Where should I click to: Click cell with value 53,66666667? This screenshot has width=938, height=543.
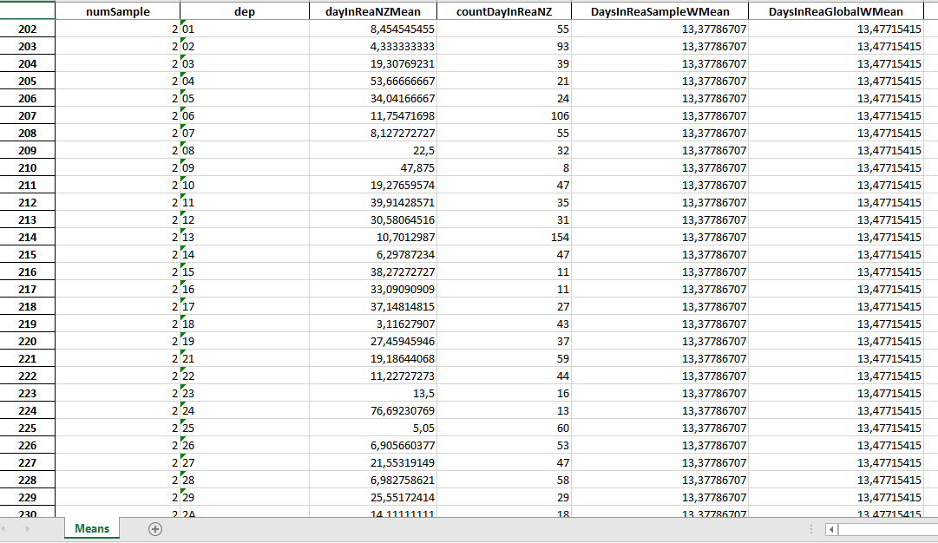click(373, 82)
